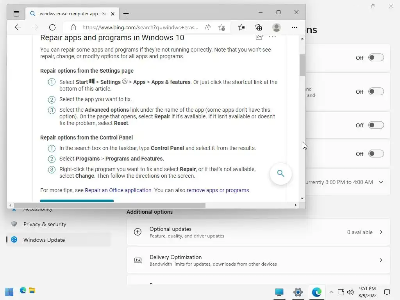Click the Read aloud icon

pos(208,27)
